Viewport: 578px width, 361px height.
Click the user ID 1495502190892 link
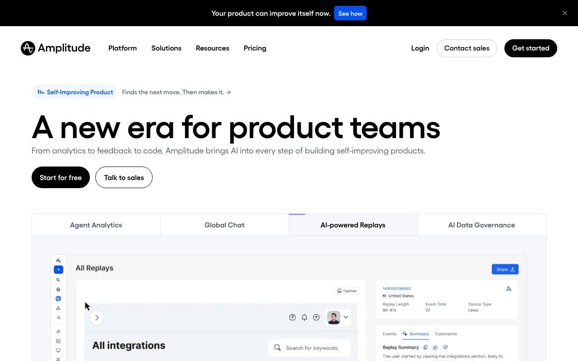point(396,288)
